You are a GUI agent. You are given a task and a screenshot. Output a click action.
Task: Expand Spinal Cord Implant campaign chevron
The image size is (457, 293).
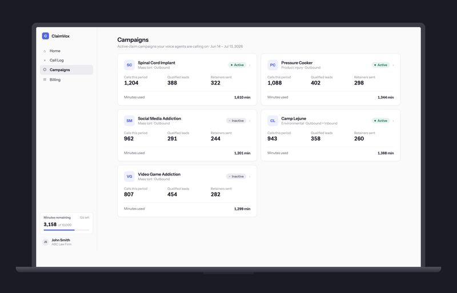coord(250,65)
